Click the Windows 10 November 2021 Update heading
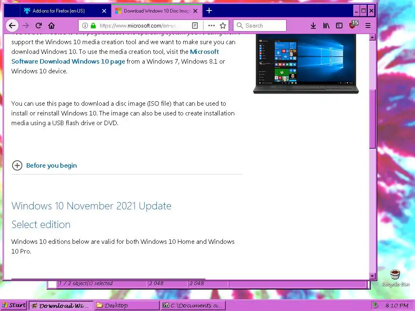Image resolution: width=415 pixels, height=311 pixels. [x=91, y=206]
